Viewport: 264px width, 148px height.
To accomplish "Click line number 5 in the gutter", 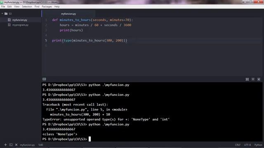I will [46, 40].
